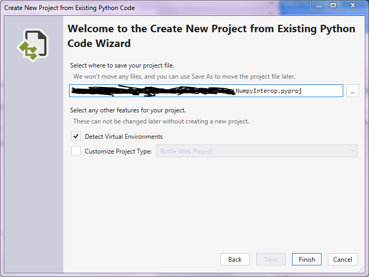369x277 pixels.
Task: Maximize the wizard window
Action: click(x=334, y=5)
